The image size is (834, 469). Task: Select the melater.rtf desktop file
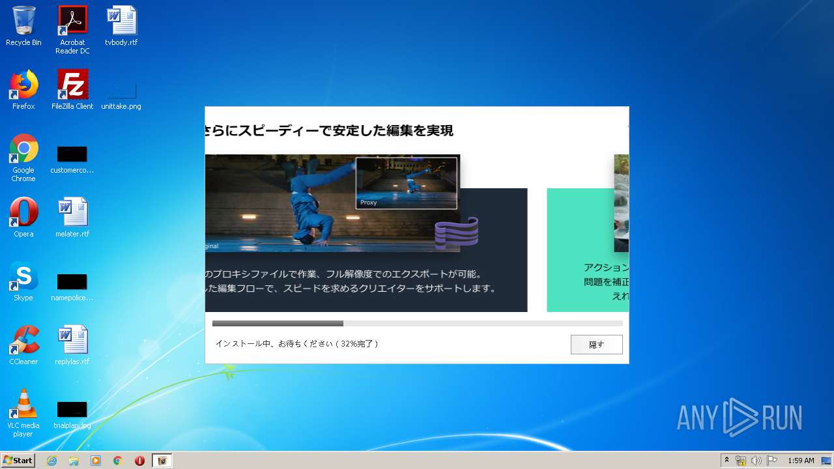[x=72, y=218]
